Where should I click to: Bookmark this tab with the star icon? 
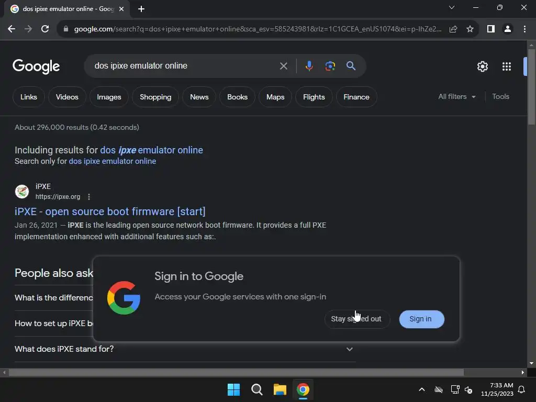click(x=470, y=29)
